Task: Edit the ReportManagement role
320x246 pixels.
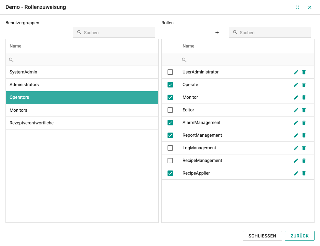Action: tap(296, 135)
